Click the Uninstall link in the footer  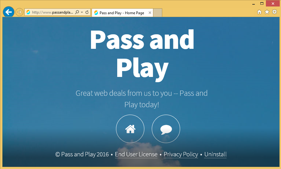point(215,154)
